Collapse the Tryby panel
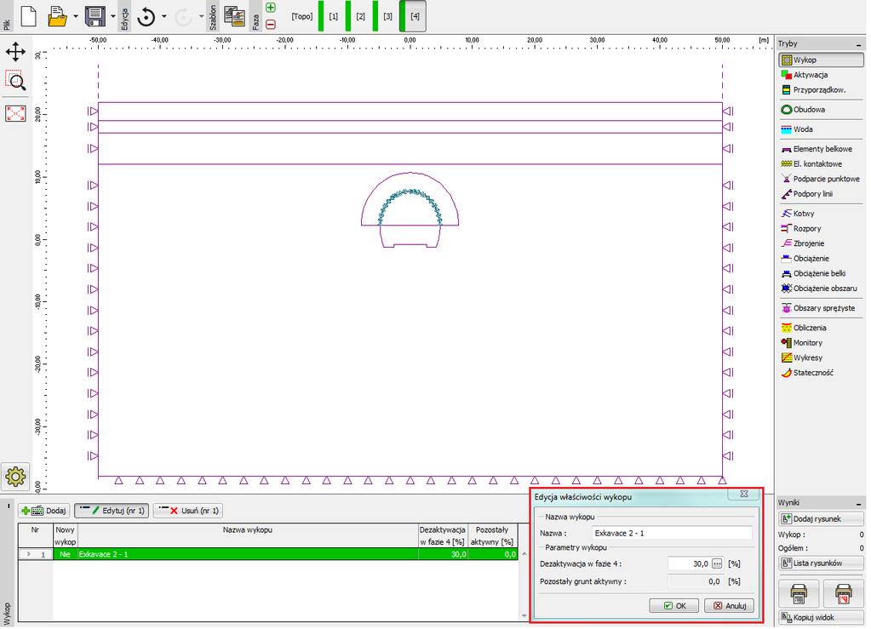This screenshot has height=629, width=871. click(x=859, y=44)
